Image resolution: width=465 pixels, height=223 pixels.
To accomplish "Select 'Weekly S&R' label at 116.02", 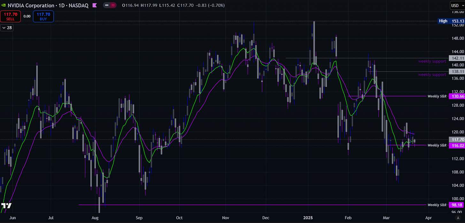I will (x=437, y=145).
